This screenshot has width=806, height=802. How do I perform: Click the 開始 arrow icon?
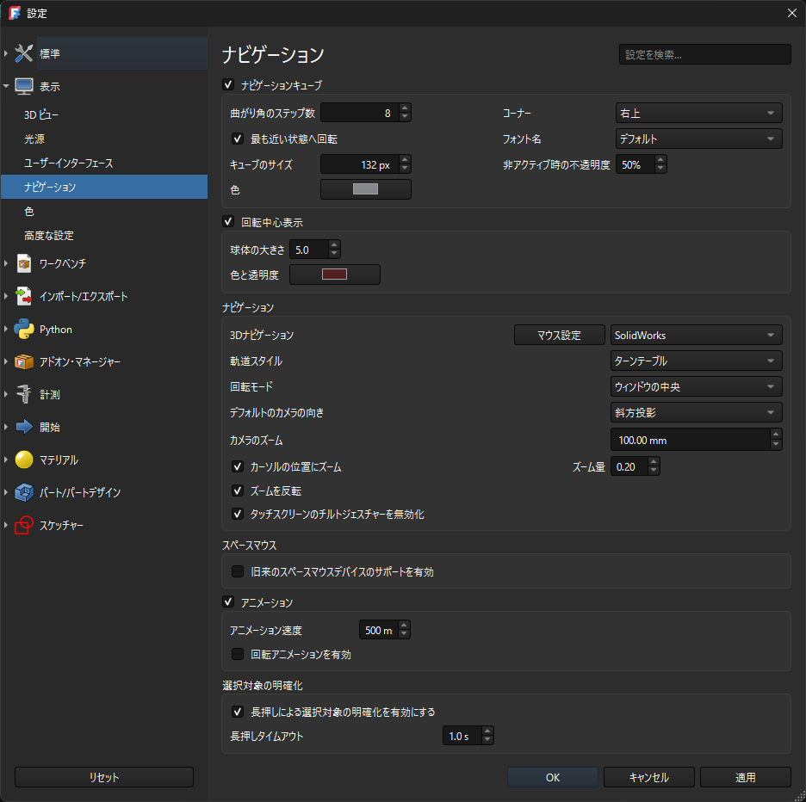[x=23, y=427]
